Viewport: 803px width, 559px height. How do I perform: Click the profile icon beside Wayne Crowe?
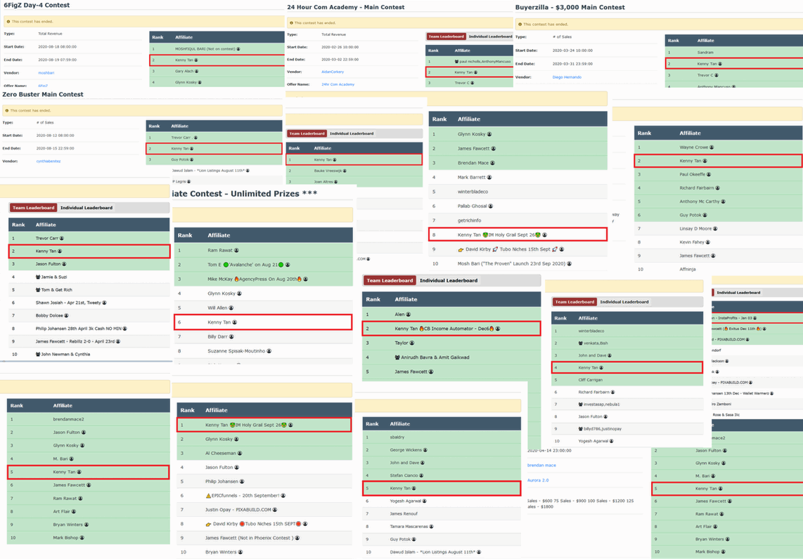click(712, 147)
